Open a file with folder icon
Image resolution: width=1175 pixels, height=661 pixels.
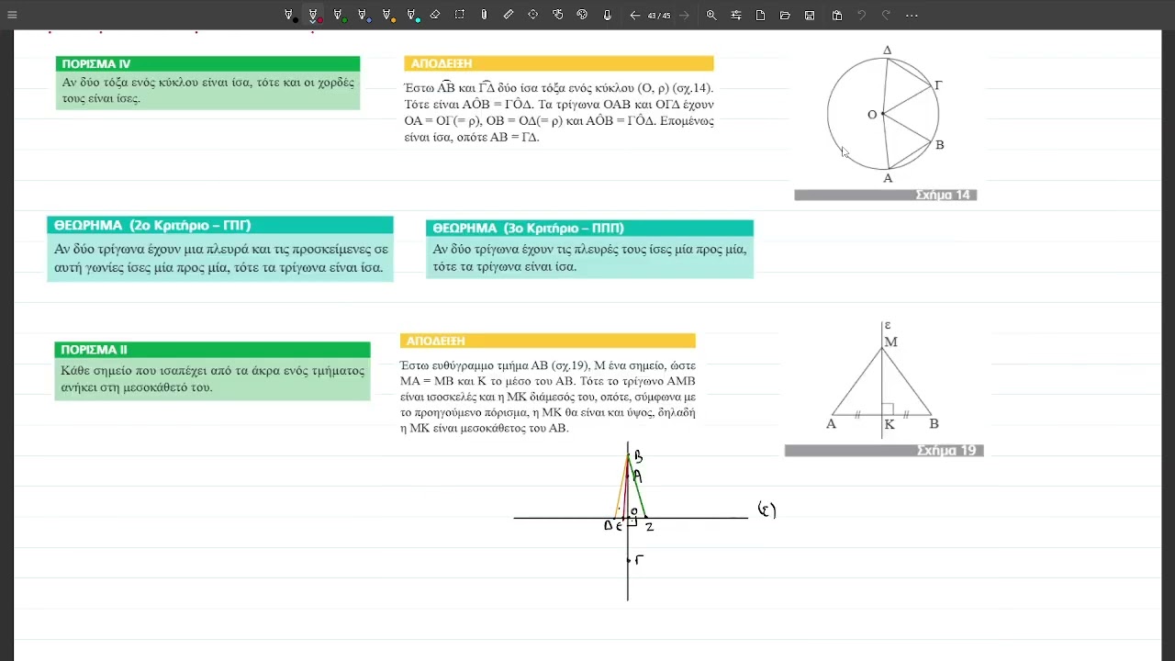tap(785, 15)
